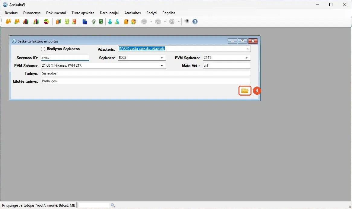Viewport: 352px width, 209px height.
Task: Click the magnifier icon in the status bar
Action: click(113, 205)
